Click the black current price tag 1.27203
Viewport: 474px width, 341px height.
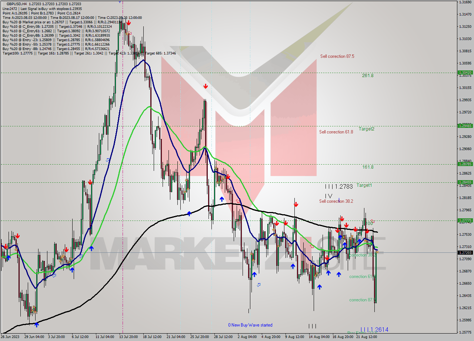coord(465,252)
